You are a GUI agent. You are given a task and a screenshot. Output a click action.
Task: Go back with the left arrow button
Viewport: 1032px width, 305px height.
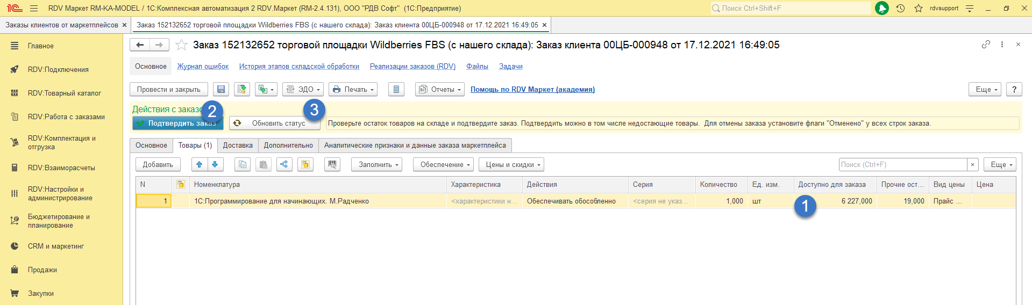click(x=140, y=45)
